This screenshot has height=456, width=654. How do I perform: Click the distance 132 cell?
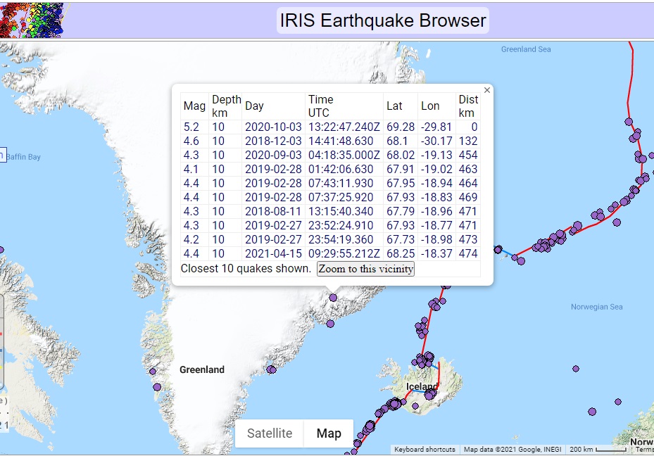tap(468, 141)
